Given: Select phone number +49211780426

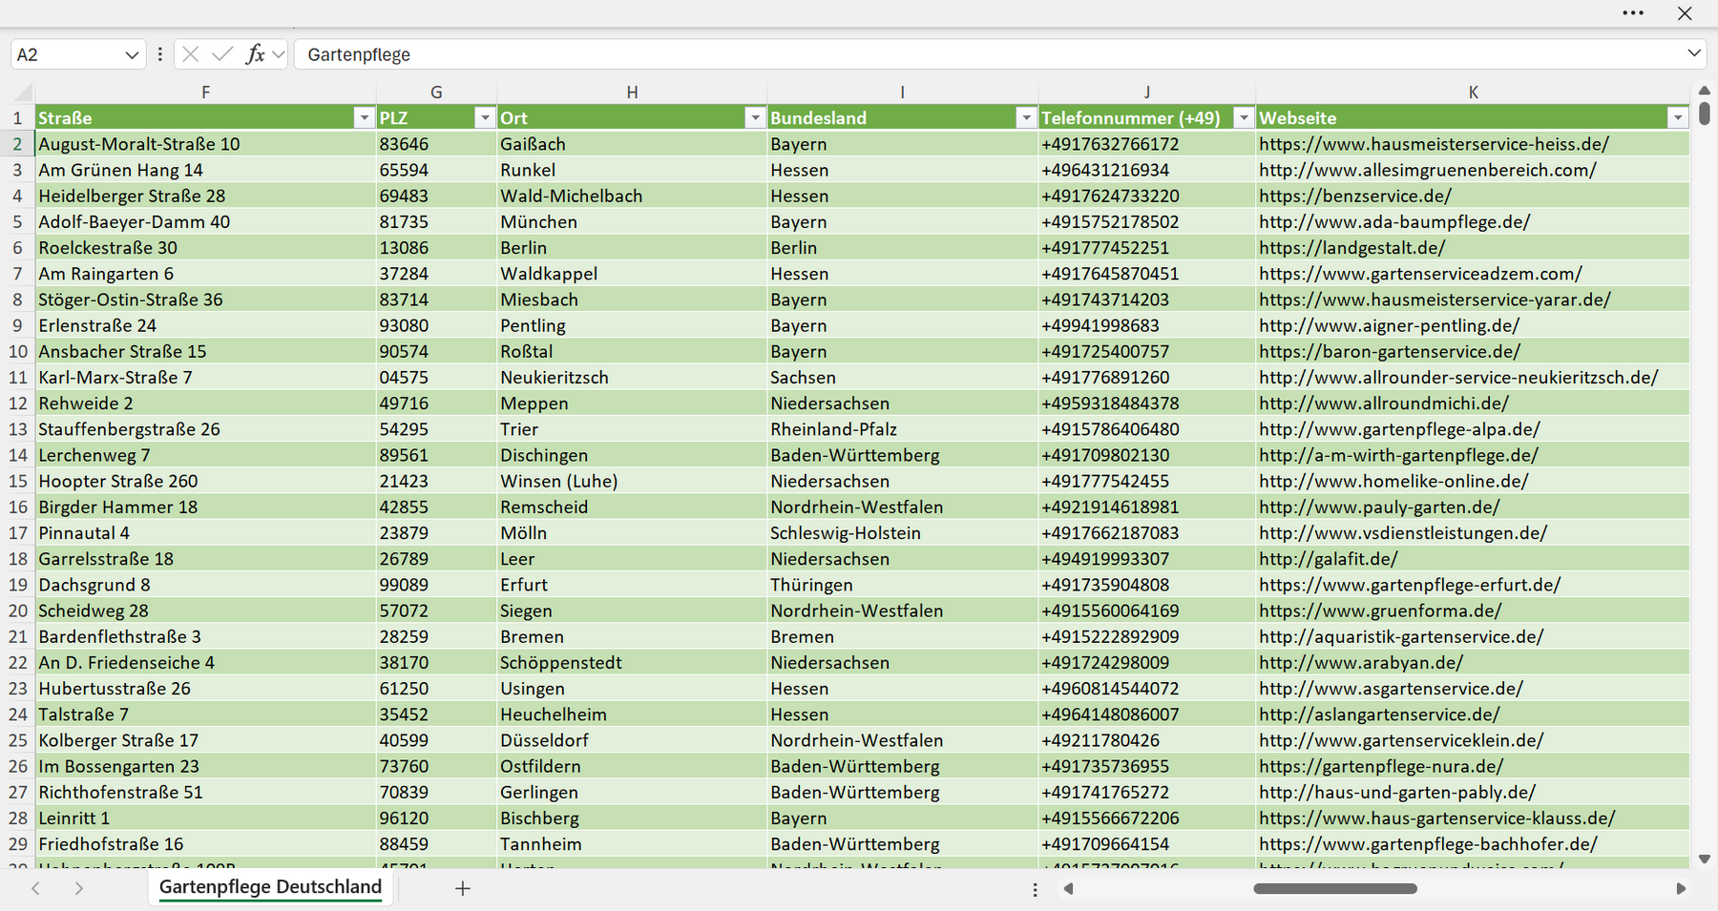Looking at the screenshot, I should (x=1146, y=740).
